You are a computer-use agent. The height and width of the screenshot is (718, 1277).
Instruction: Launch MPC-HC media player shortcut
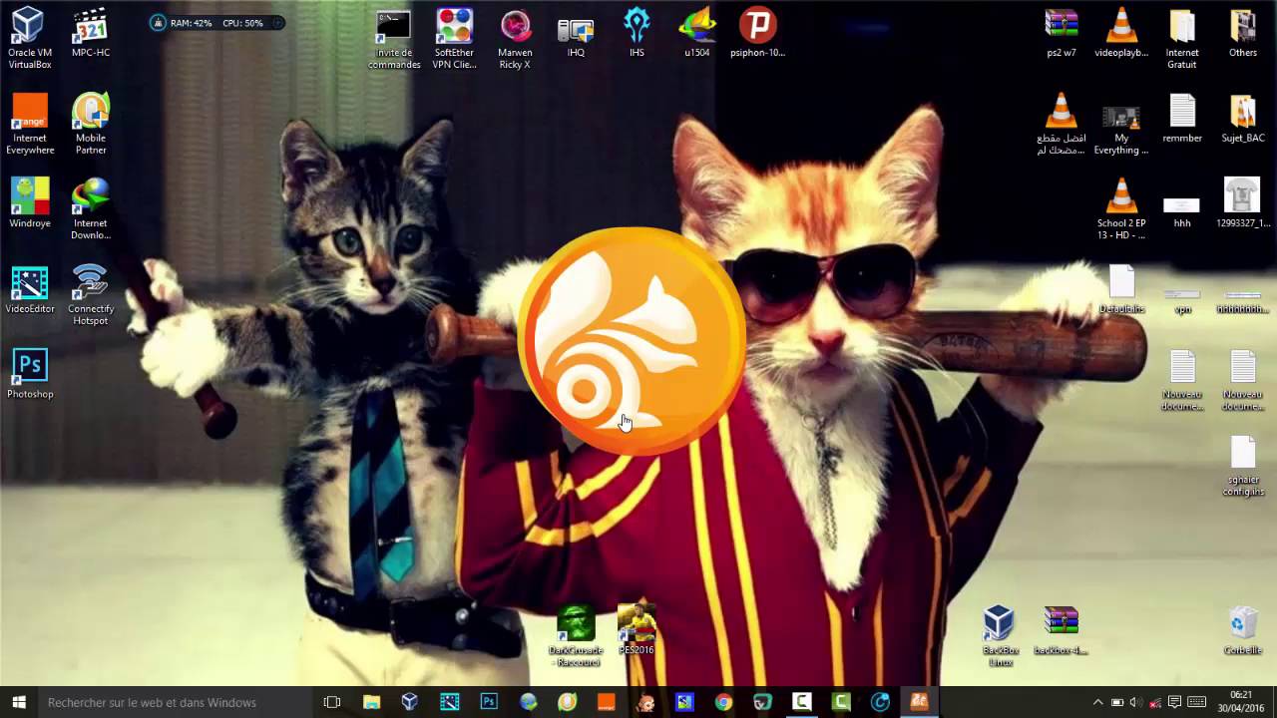tap(91, 33)
